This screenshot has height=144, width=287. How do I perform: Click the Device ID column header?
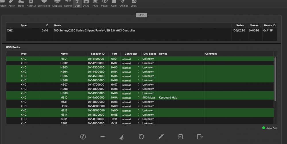pyautogui.click(x=269, y=25)
